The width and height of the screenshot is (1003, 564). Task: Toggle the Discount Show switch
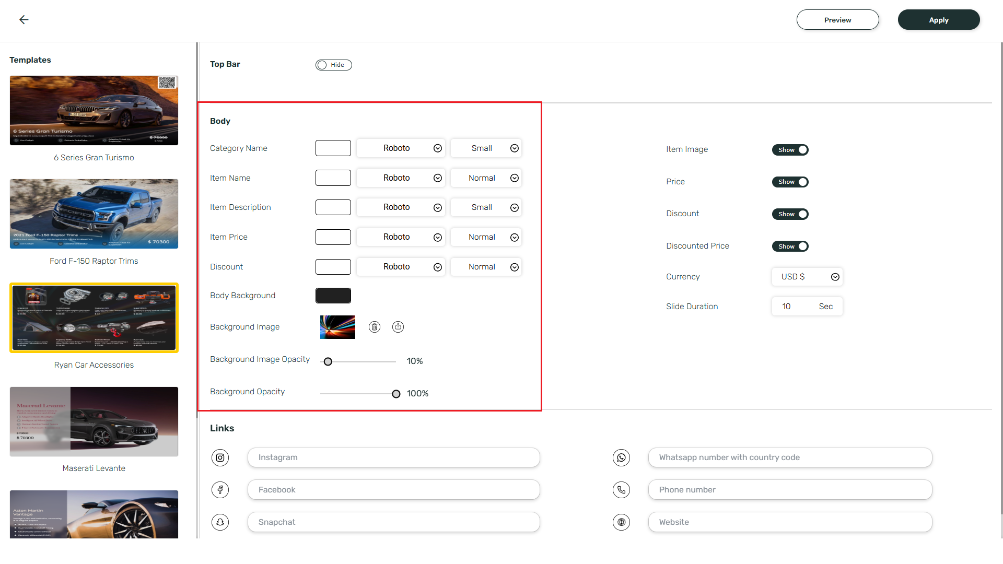coord(790,214)
